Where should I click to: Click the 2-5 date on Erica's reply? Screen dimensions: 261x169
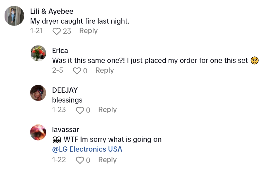pos(58,70)
